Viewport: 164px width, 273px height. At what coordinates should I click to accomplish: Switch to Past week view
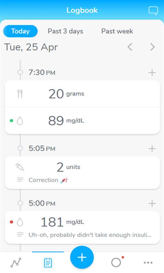click(117, 31)
